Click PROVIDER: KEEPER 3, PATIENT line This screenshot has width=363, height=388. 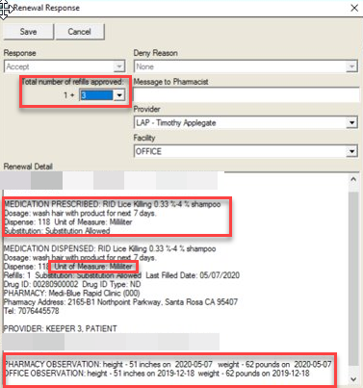coord(60,329)
